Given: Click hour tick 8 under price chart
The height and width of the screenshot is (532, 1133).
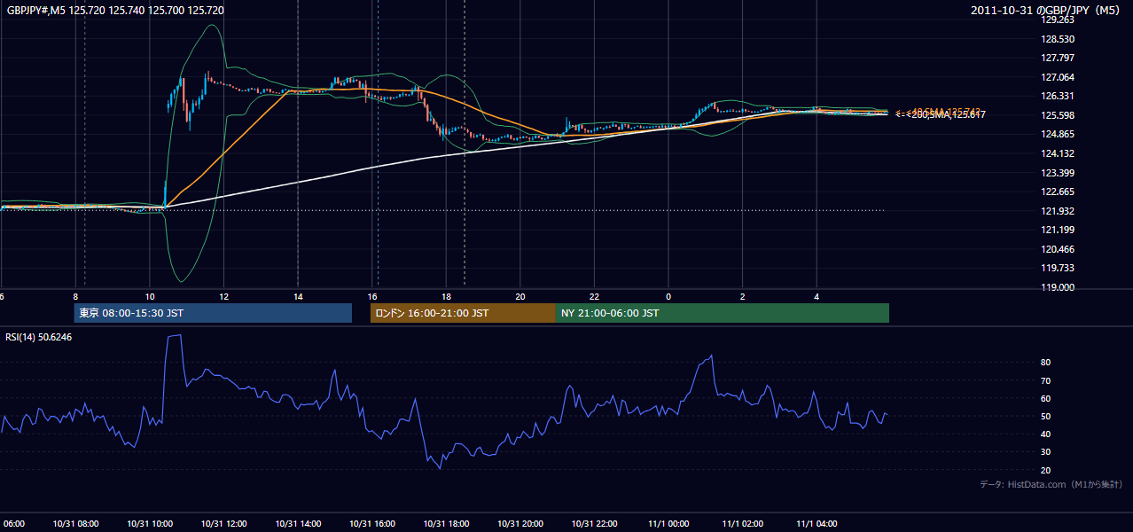Looking at the screenshot, I should point(75,296).
